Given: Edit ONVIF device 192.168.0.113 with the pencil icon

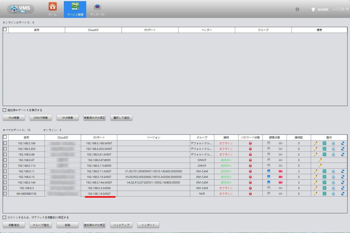Looking at the screenshot, I should [320, 165].
